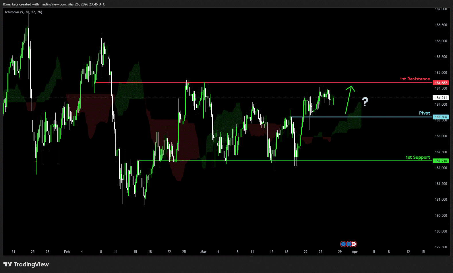Open the Ichimoku (9, 26, 52, 26) indicator label

click(24, 12)
